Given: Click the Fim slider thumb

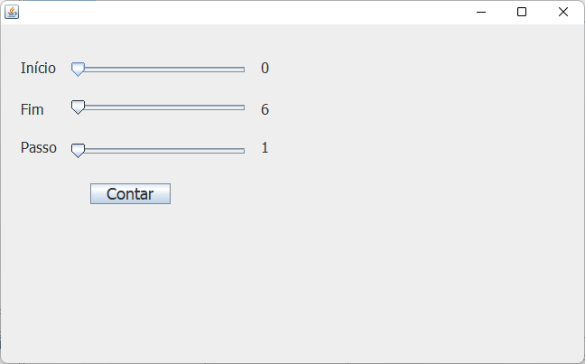Looking at the screenshot, I should (78, 107).
